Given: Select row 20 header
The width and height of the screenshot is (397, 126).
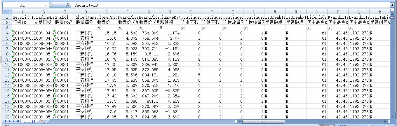Looking at the screenshot, I should pos(7,117).
